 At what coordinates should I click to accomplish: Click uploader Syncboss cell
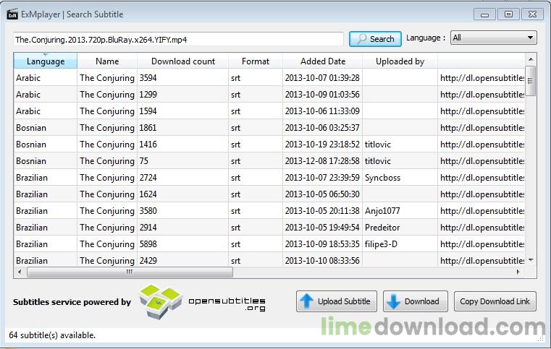400,178
